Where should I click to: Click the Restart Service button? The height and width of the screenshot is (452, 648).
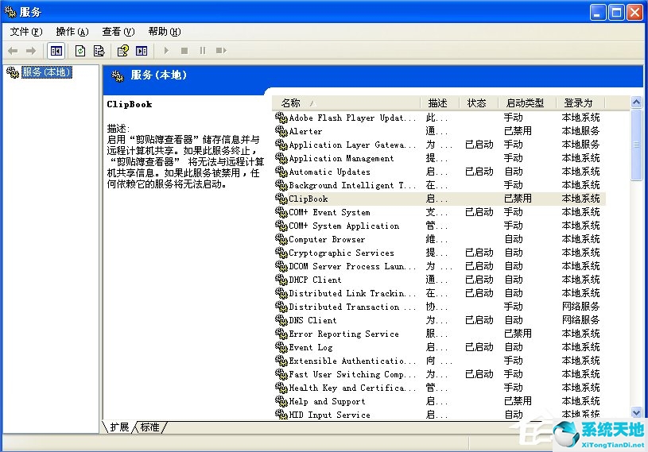(221, 51)
